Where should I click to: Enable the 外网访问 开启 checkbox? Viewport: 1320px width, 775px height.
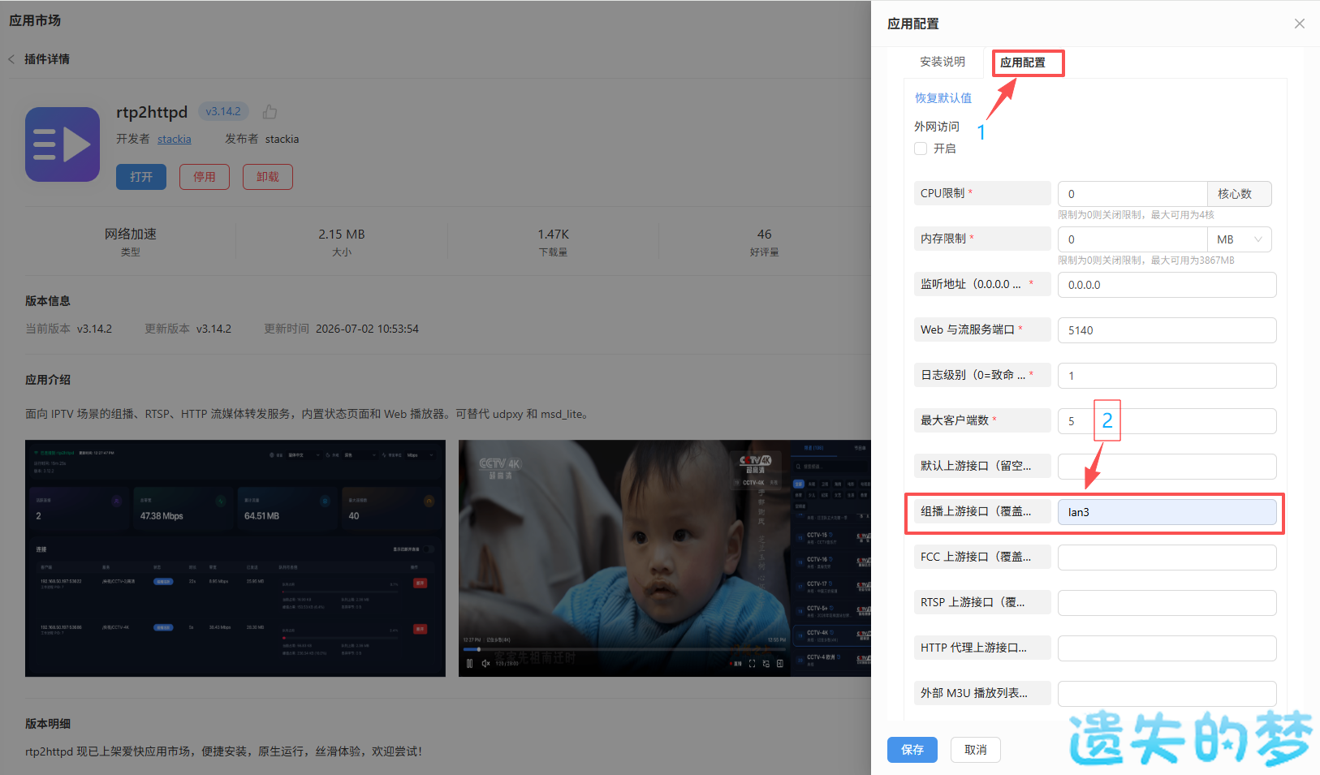(x=921, y=149)
